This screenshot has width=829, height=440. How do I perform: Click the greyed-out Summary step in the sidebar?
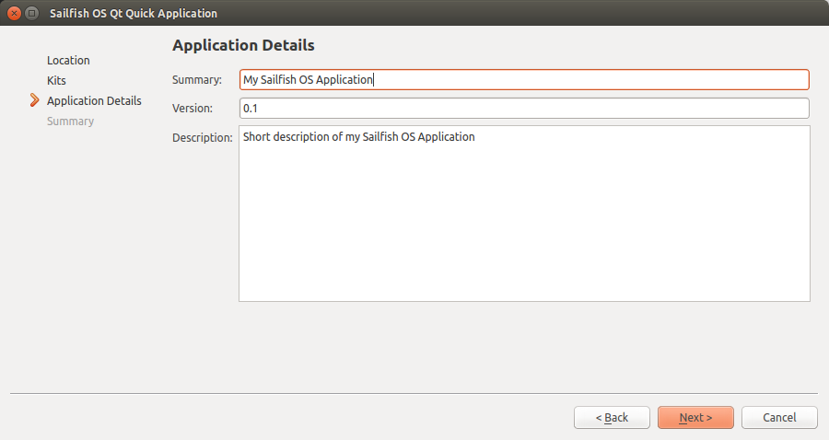coord(70,121)
